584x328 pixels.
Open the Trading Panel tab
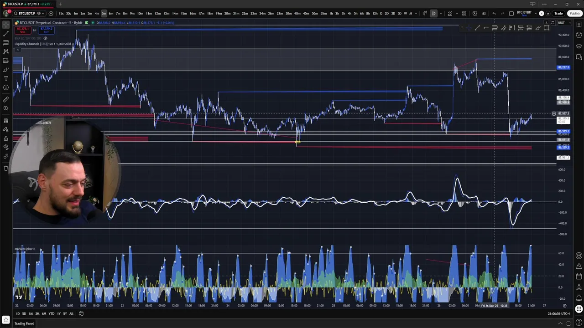24,323
